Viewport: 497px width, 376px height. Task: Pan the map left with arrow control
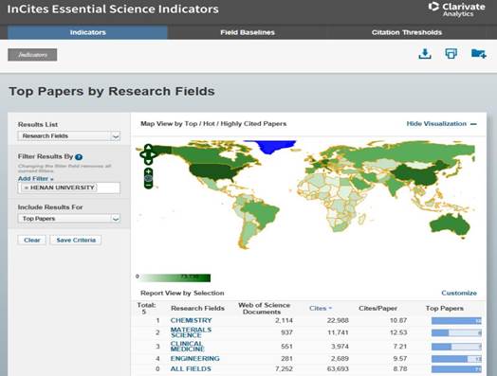pos(142,154)
